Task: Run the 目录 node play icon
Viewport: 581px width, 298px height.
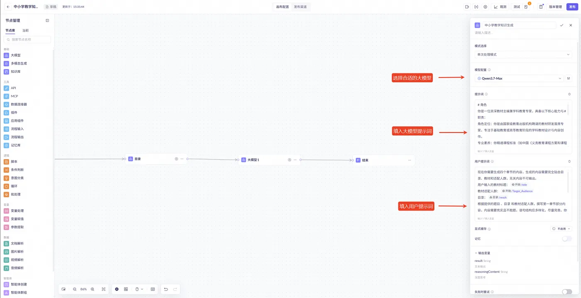Action: click(x=176, y=159)
